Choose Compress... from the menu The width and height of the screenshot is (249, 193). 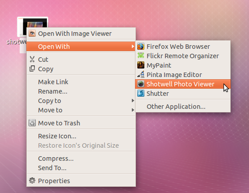81,159
